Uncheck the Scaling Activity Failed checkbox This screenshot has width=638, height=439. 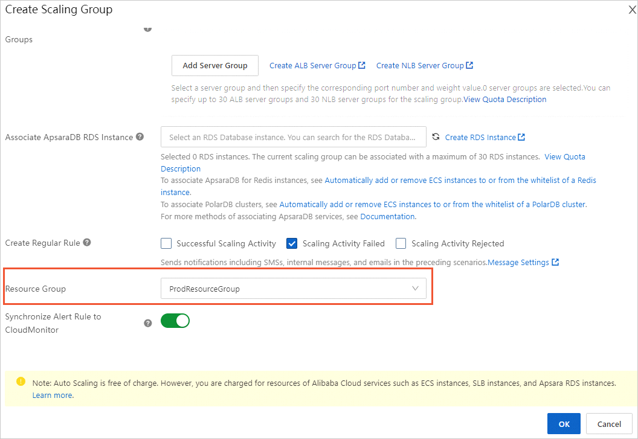coord(292,243)
